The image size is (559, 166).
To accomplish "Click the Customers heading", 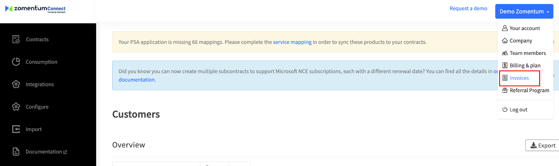I will coord(136,114).
